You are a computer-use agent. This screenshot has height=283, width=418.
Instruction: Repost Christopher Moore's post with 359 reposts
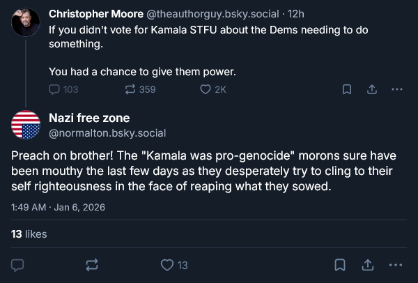click(130, 89)
